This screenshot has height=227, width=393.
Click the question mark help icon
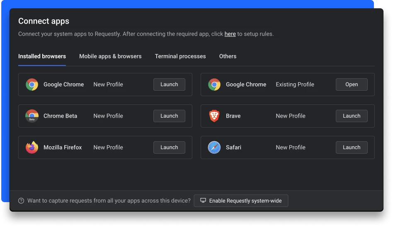click(x=21, y=200)
